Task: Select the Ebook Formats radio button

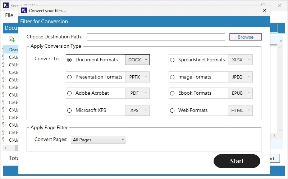Action: tap(172, 93)
